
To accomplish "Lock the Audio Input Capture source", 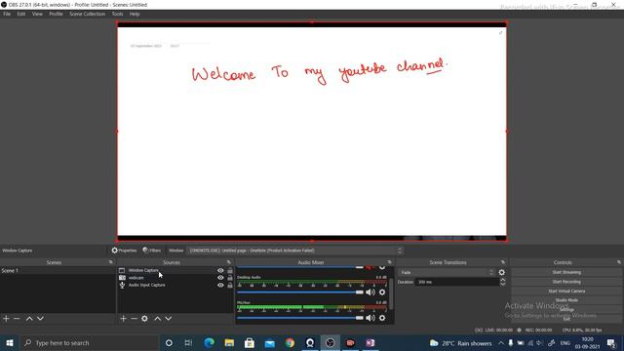I will [x=230, y=285].
